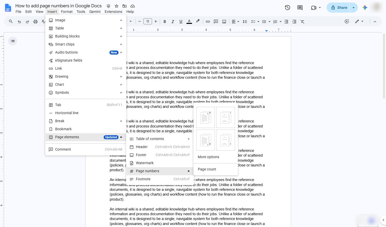Open the Share options dropdown arrow
This screenshot has width=386, height=227.
click(x=354, y=8)
